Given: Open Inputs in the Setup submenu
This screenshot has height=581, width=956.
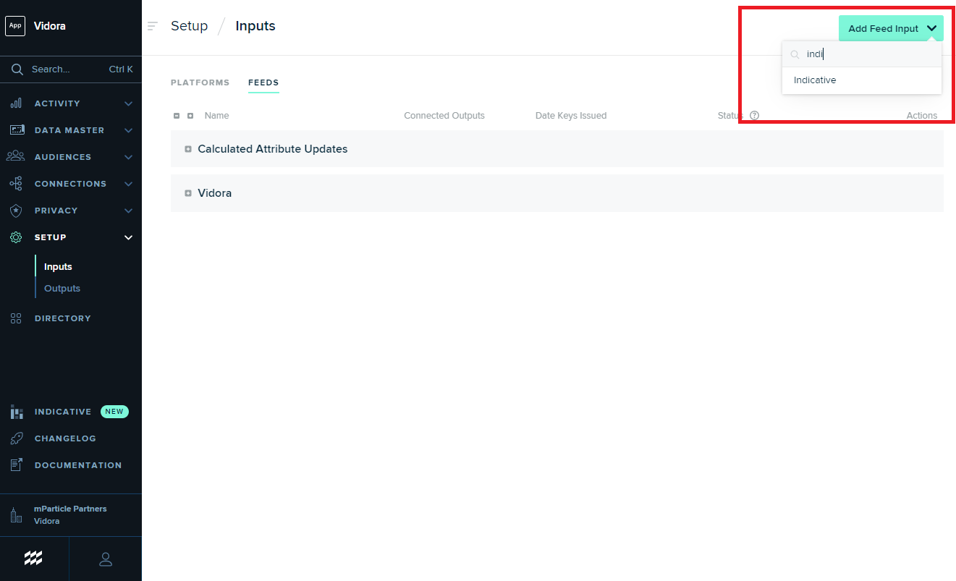Looking at the screenshot, I should point(58,267).
